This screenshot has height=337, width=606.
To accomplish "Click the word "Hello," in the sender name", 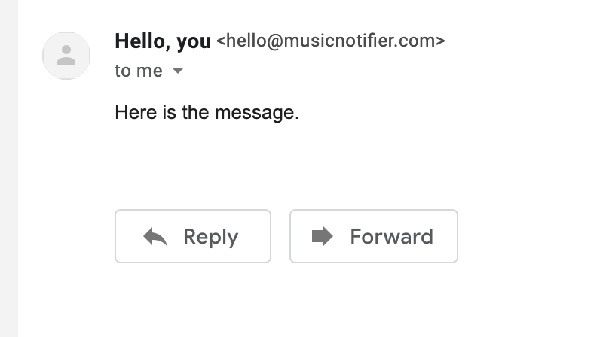I will coord(143,41).
